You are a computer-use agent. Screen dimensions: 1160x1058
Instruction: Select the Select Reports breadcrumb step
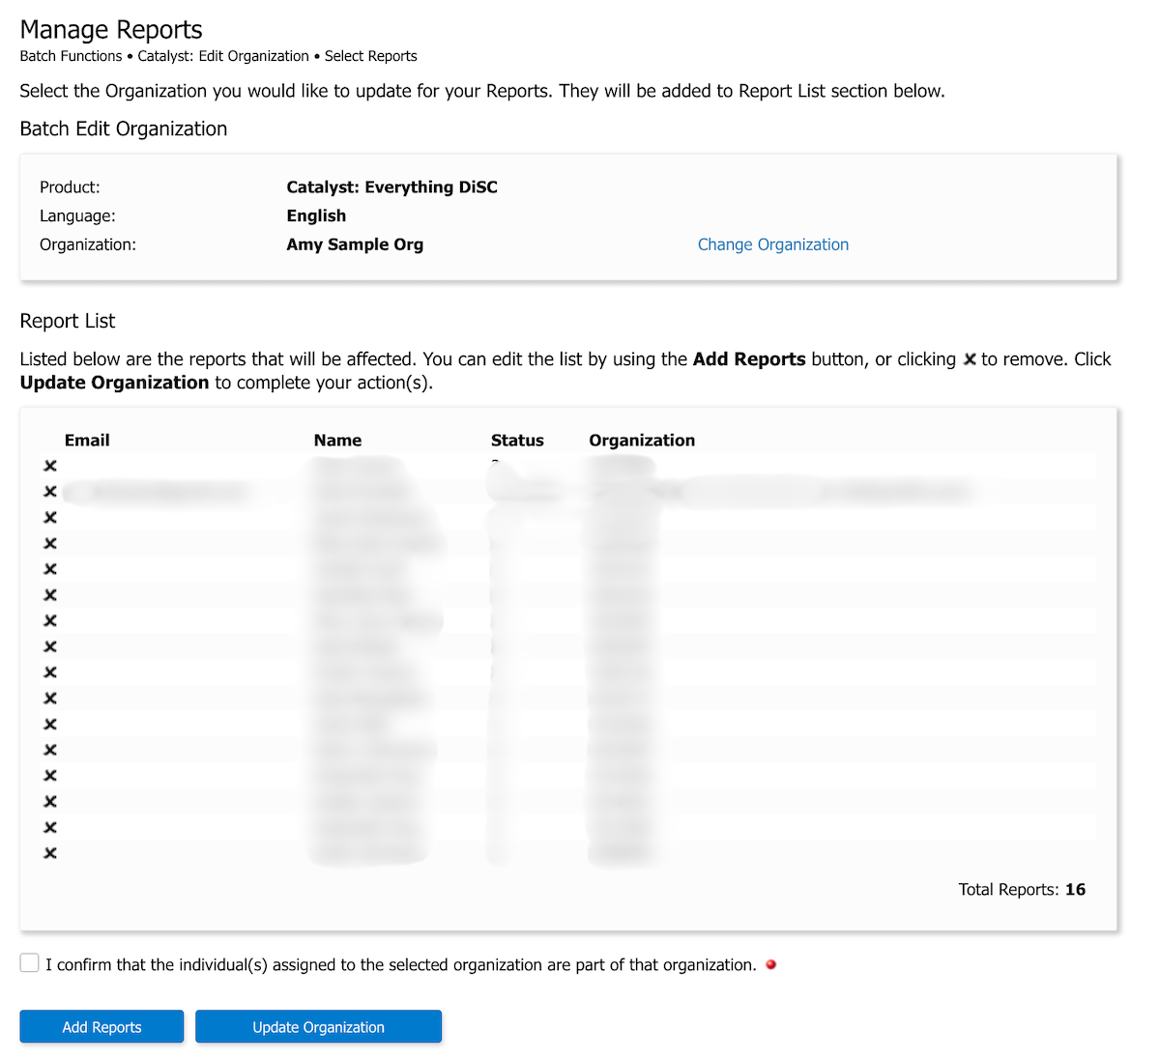point(371,56)
